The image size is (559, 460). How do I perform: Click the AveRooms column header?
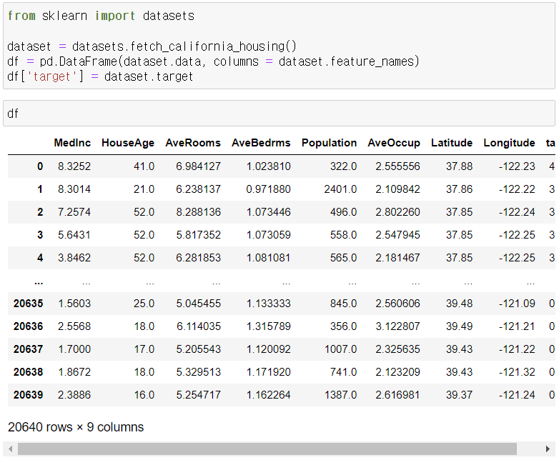(193, 143)
